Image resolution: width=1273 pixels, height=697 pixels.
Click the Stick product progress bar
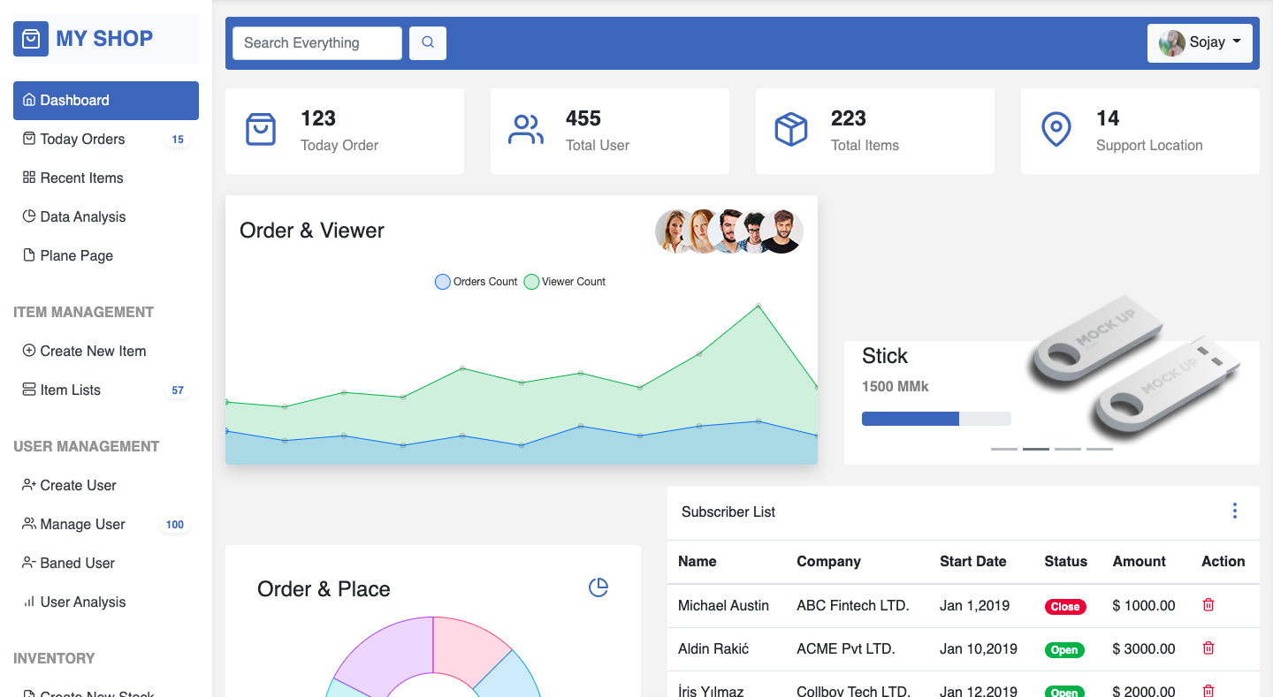click(936, 419)
